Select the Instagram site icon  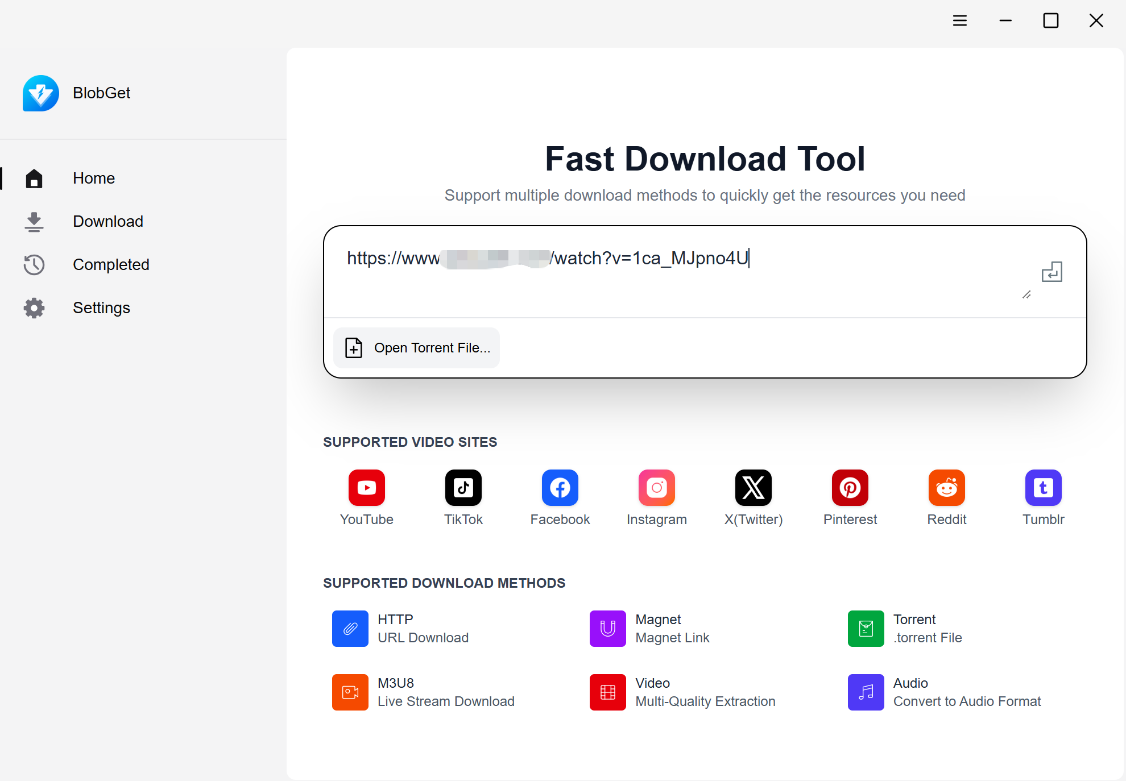pyautogui.click(x=656, y=488)
